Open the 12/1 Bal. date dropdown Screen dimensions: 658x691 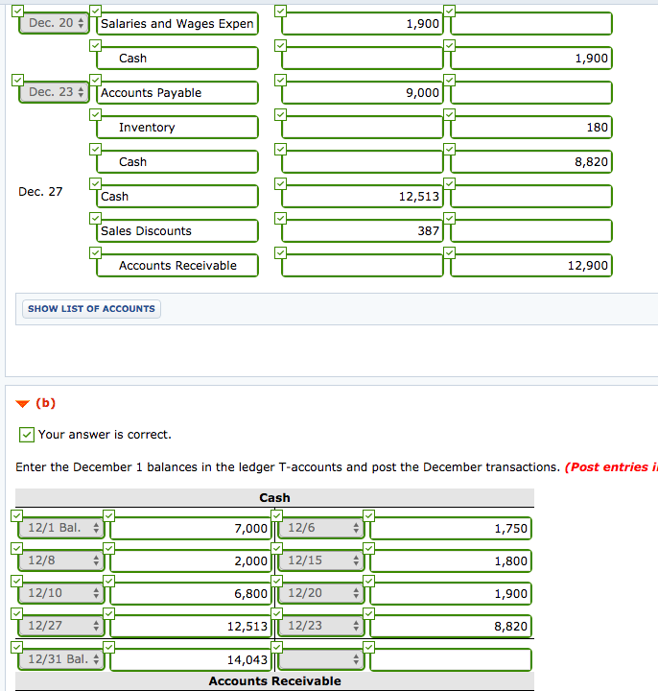click(61, 528)
